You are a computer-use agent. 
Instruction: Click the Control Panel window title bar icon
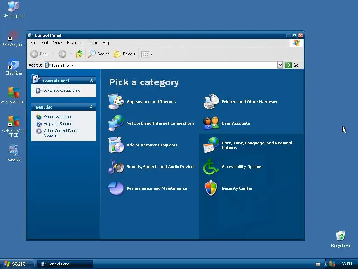coord(30,35)
